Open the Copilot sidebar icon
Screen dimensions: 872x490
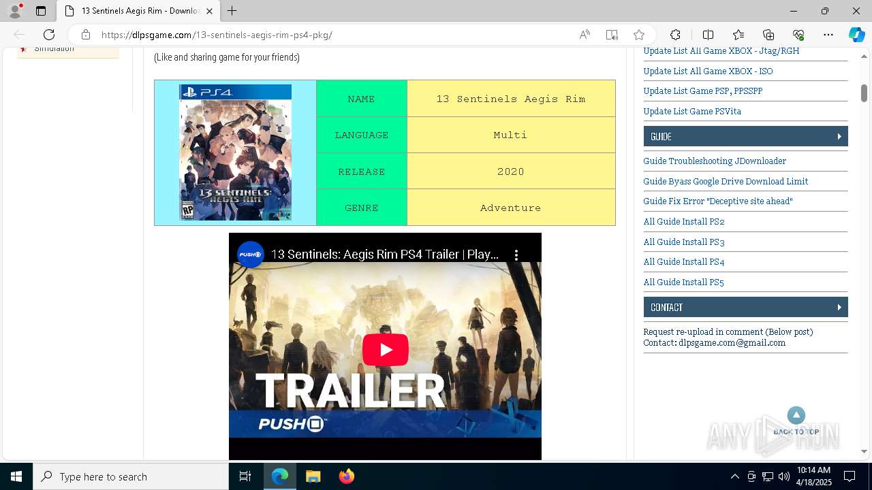pos(856,35)
